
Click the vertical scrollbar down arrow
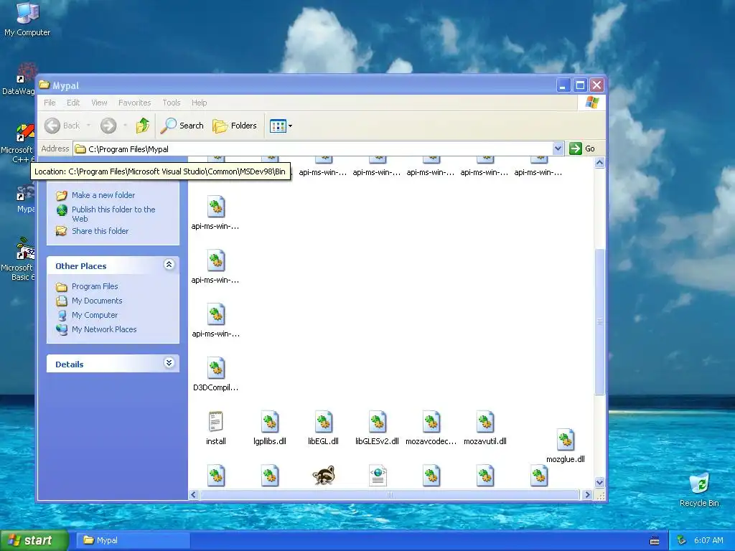pyautogui.click(x=599, y=482)
